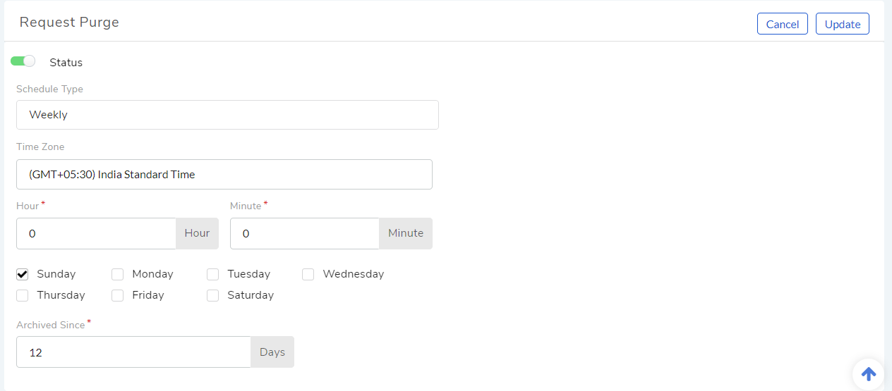Click the Request Purge heading
The height and width of the screenshot is (391, 892).
[x=69, y=22]
